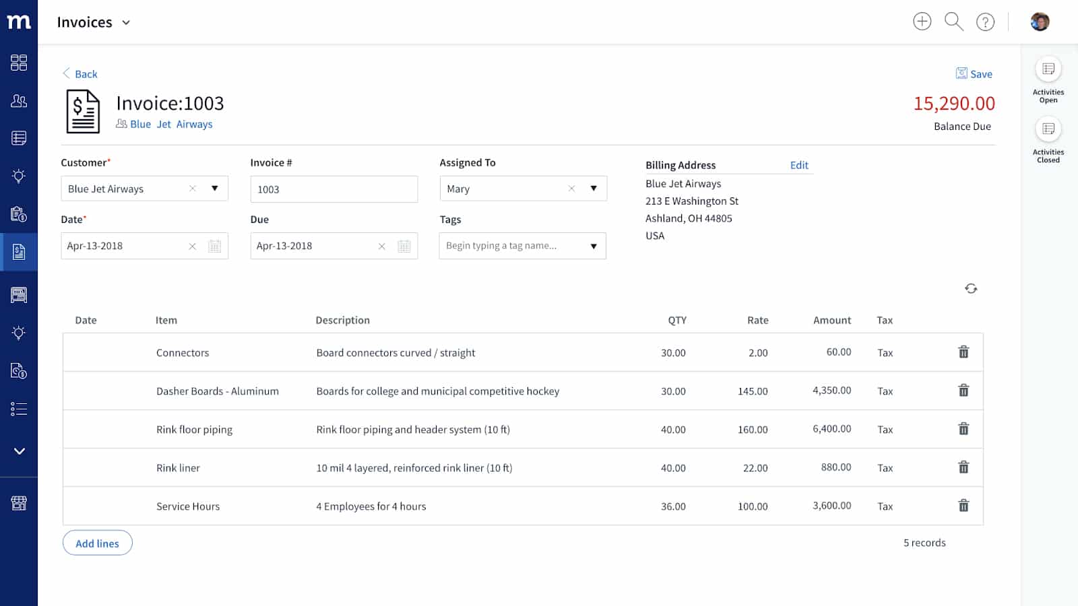Select the Contacts icon in the sidebar
This screenshot has height=606, width=1078.
pyautogui.click(x=19, y=100)
